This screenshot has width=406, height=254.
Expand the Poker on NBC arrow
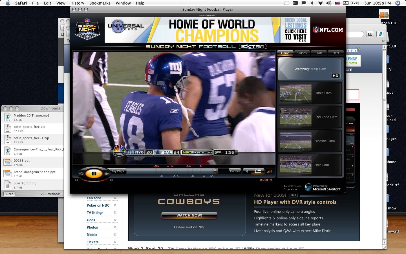click(115, 205)
